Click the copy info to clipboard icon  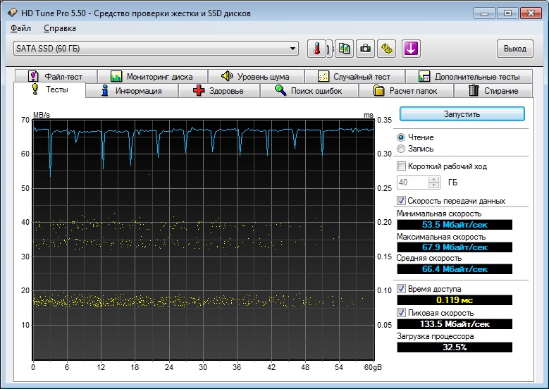(x=344, y=49)
